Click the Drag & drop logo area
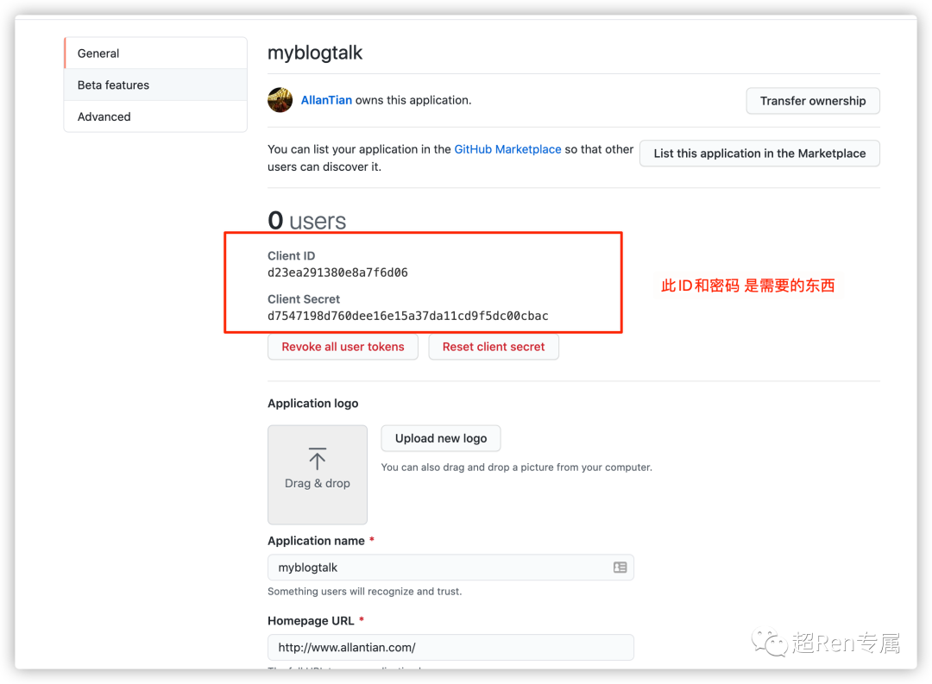Screen dimensions: 932x684 coord(318,474)
